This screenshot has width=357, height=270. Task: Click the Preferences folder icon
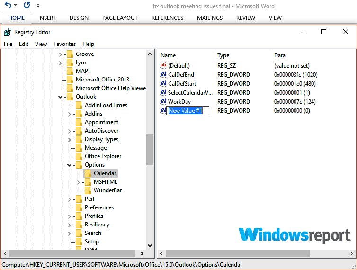click(79, 207)
